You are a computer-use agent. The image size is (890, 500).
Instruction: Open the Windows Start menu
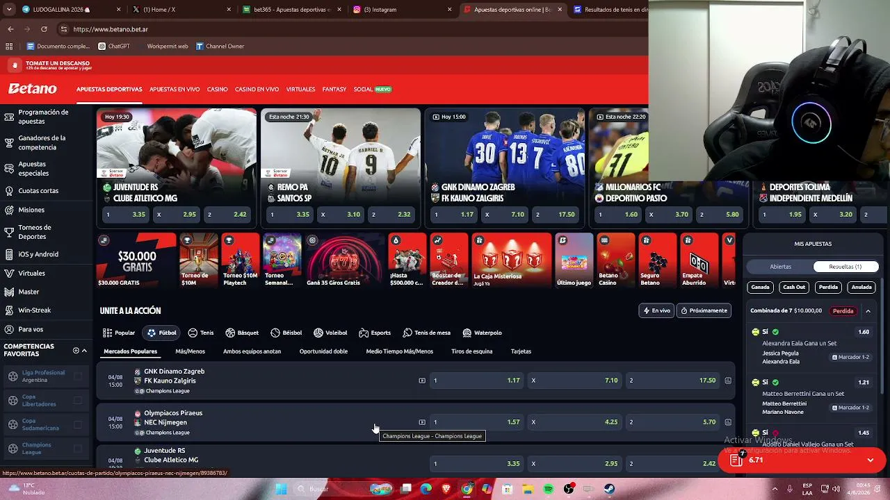tap(281, 489)
